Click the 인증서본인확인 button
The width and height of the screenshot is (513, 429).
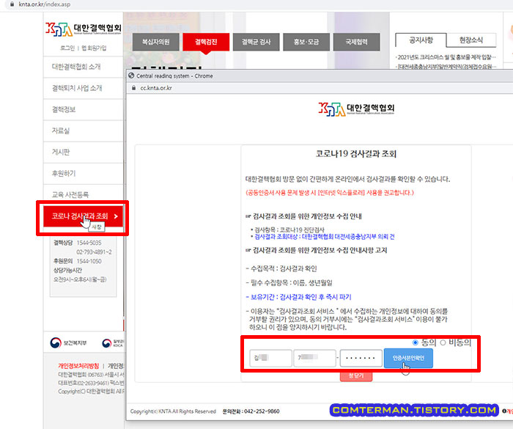click(408, 359)
